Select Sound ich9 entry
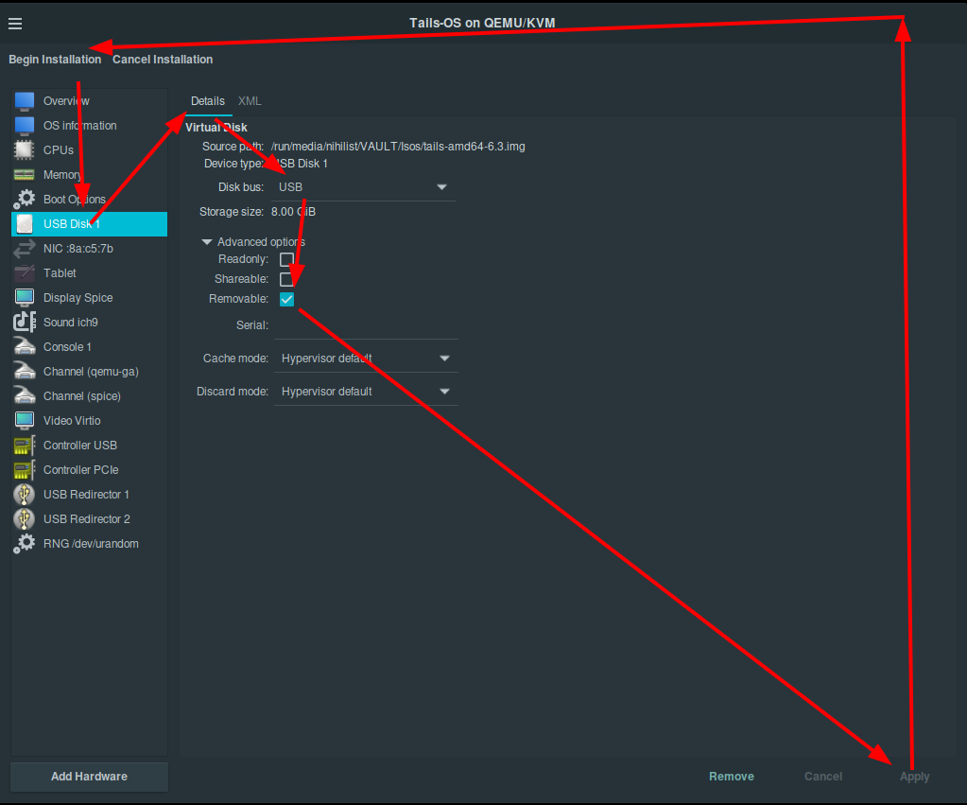 click(x=90, y=323)
